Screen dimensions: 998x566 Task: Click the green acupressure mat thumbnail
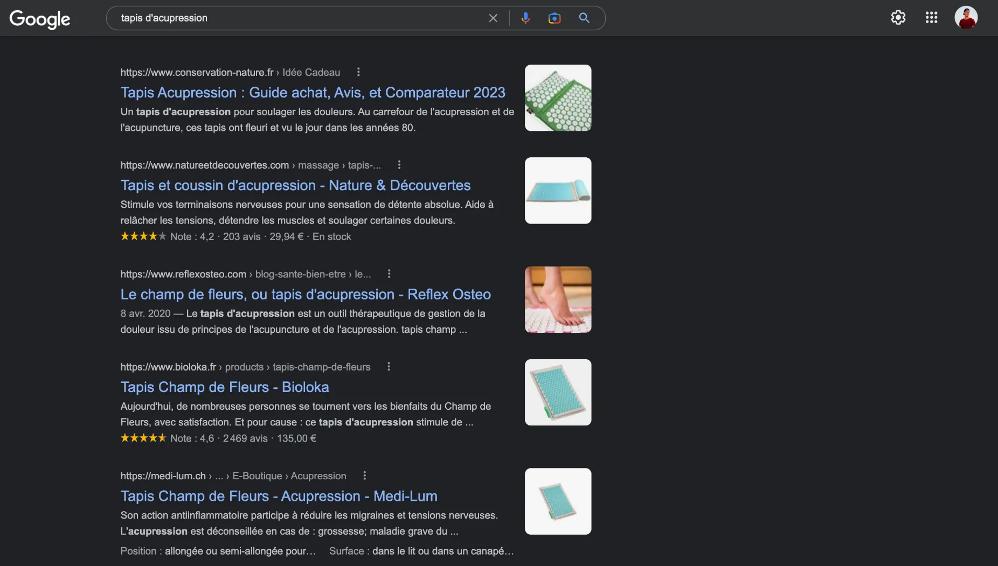558,98
